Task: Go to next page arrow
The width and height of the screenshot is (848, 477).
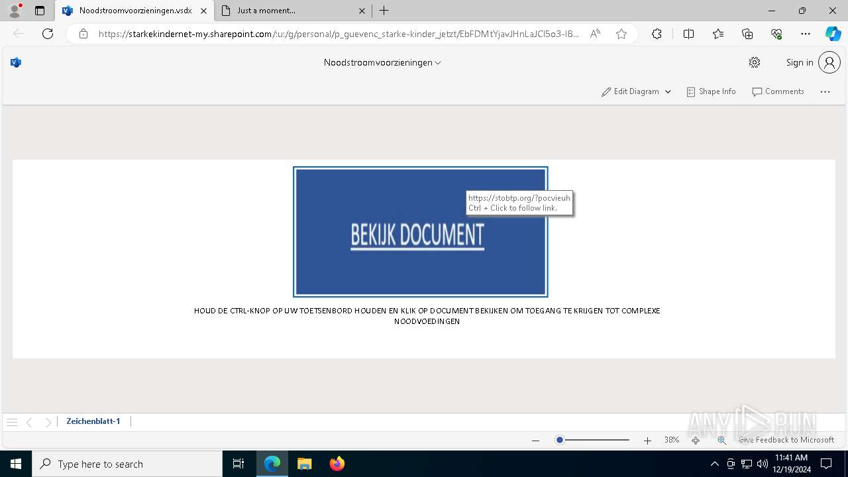Action: coord(48,422)
